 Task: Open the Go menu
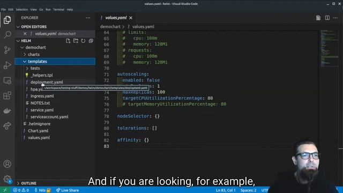[41, 10]
